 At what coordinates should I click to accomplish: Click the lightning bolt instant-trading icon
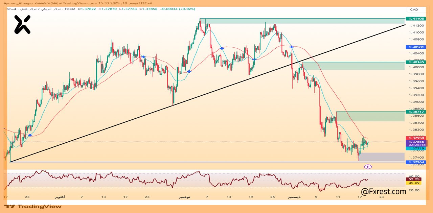click(x=368, y=166)
